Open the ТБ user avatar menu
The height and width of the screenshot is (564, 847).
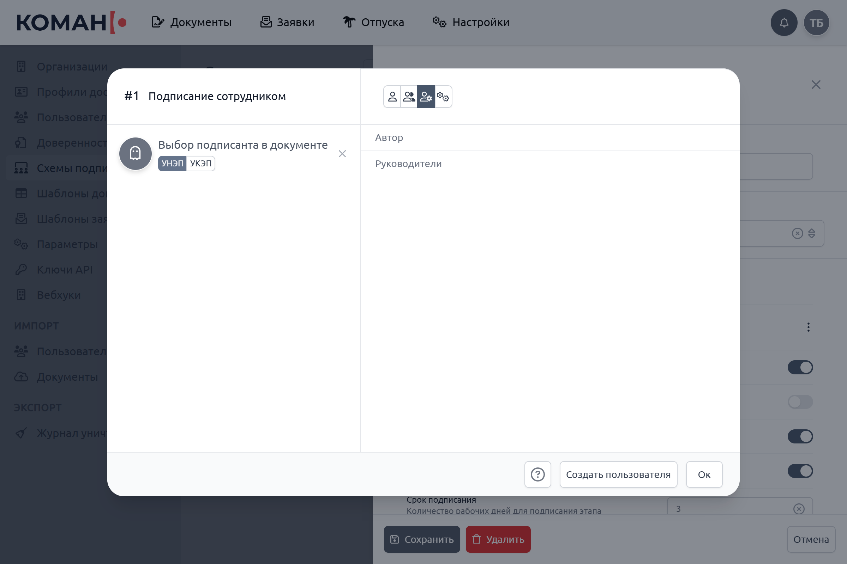pos(816,23)
